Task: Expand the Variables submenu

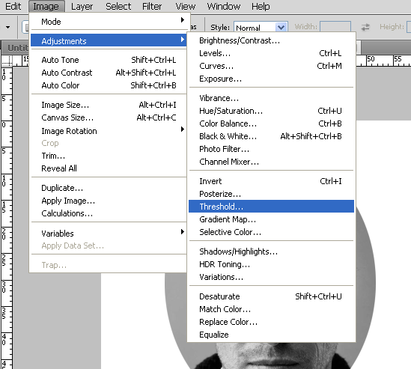Action: 109,234
